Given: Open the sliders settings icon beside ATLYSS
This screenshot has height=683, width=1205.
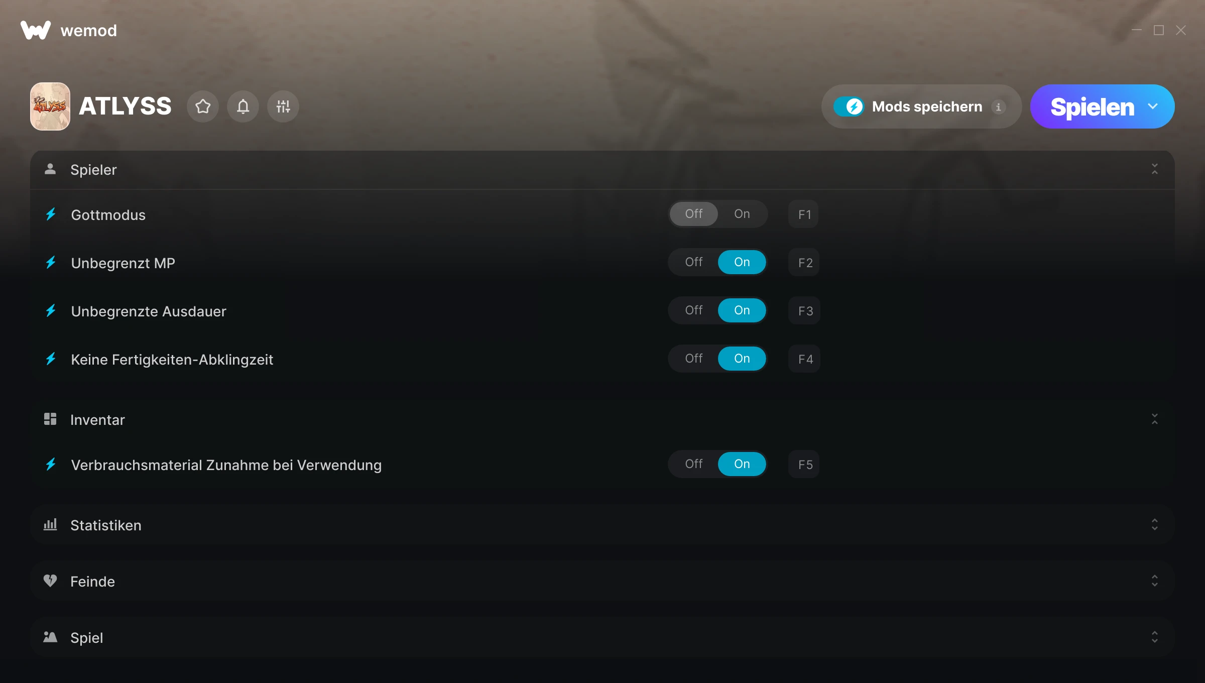Looking at the screenshot, I should click(283, 106).
